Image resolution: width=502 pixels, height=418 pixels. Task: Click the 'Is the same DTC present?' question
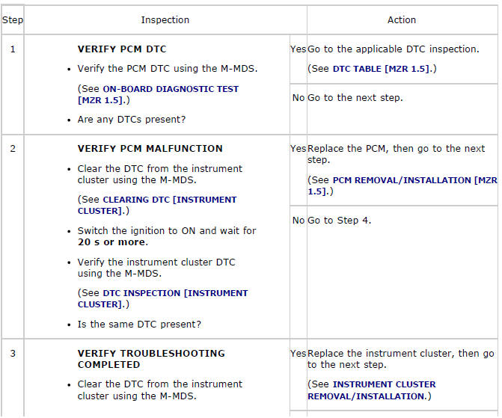139,325
